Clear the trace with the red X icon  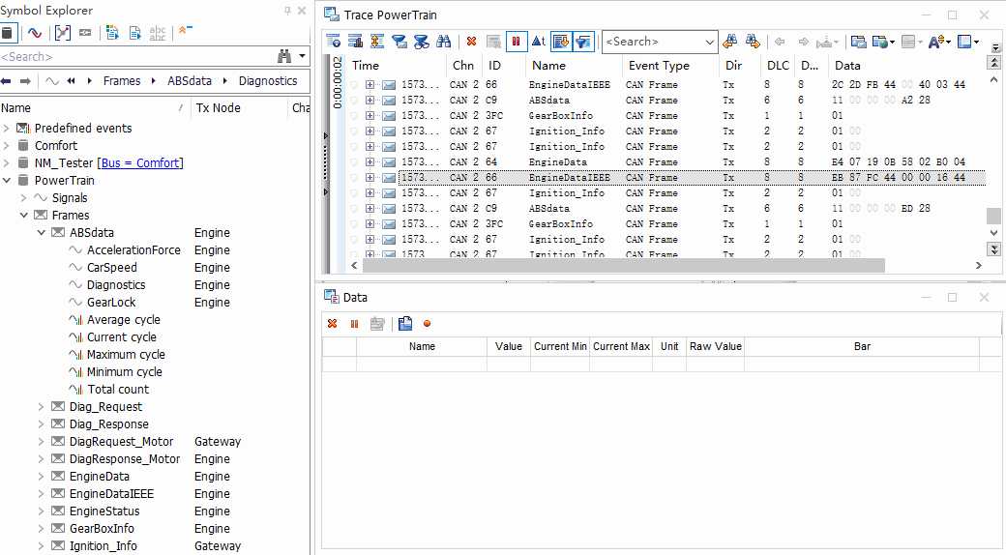[x=471, y=42]
